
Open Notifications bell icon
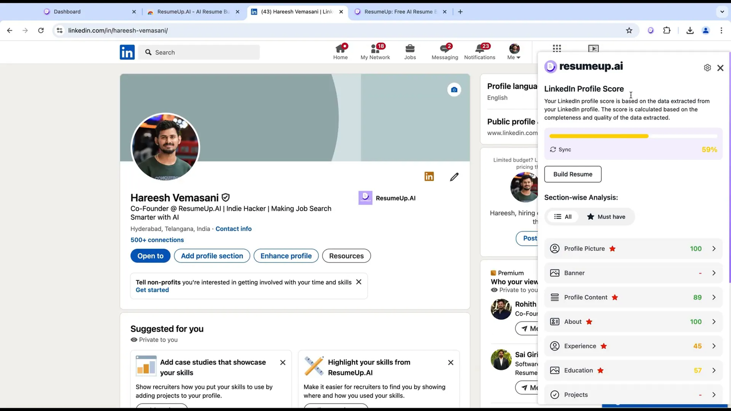coord(479,52)
